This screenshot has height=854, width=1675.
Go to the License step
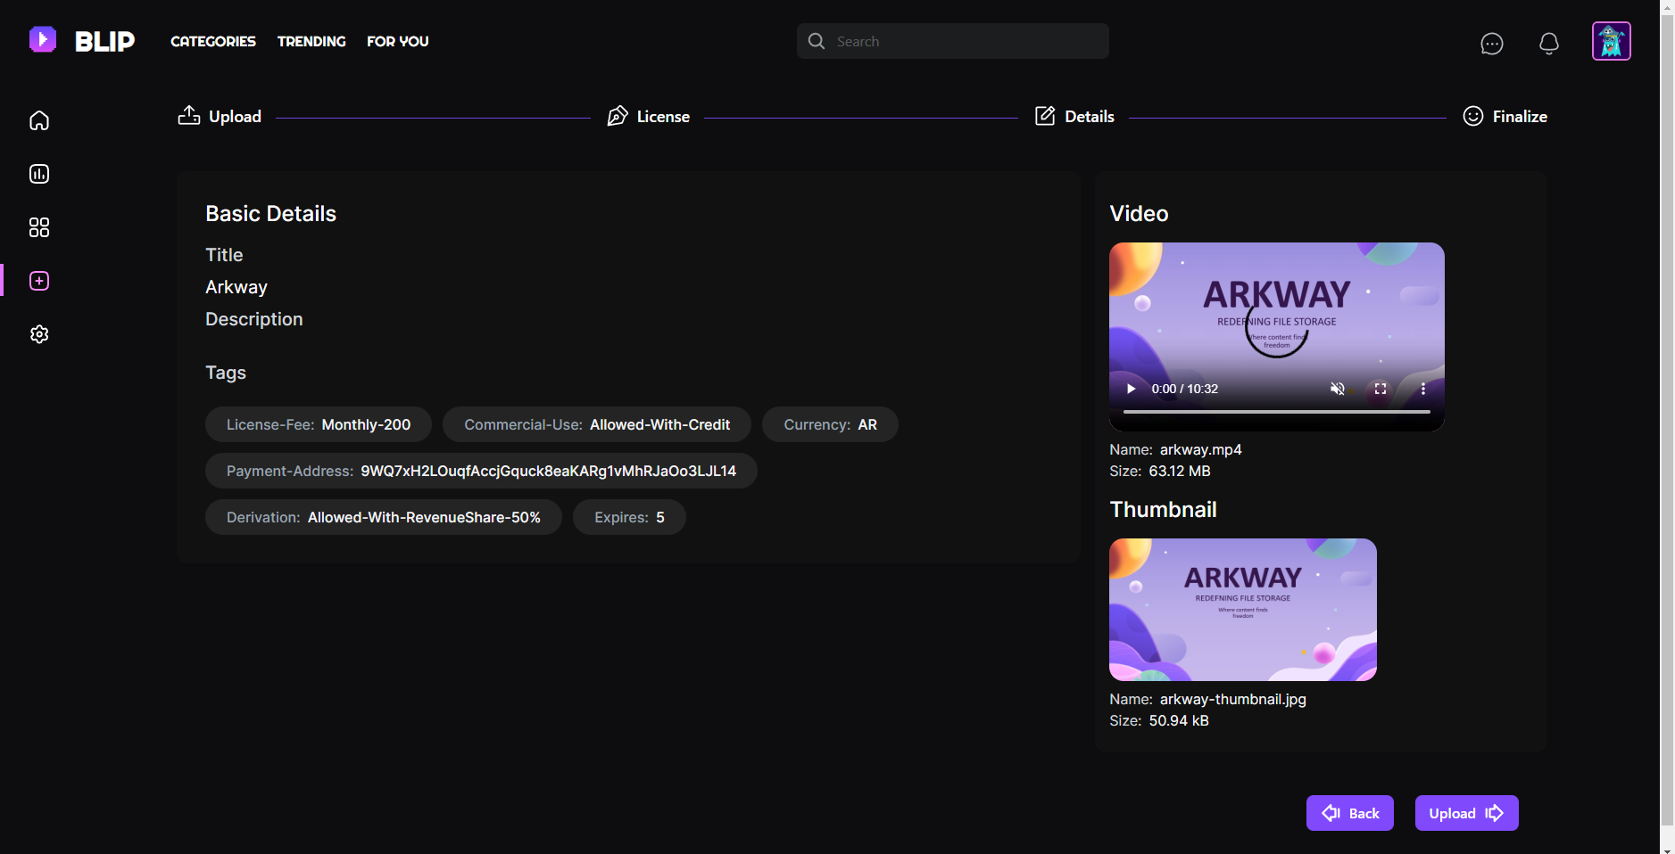(649, 116)
